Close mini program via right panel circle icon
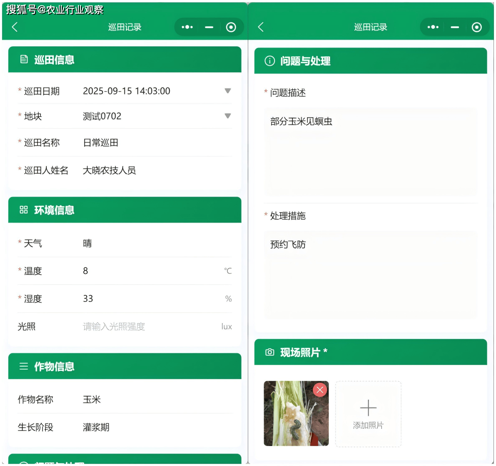The image size is (496, 466). click(476, 27)
